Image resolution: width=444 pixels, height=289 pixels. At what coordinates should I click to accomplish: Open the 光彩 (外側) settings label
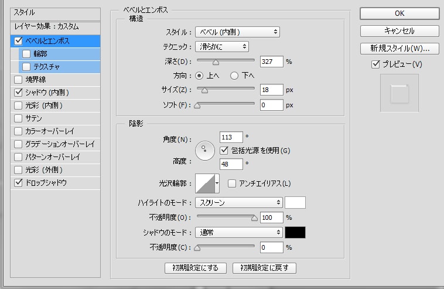[44, 170]
